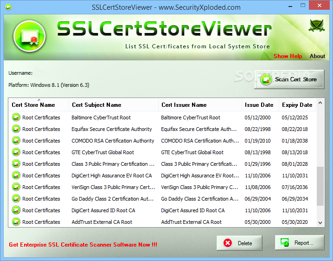Delete the selected certificate

pyautogui.click(x=239, y=243)
